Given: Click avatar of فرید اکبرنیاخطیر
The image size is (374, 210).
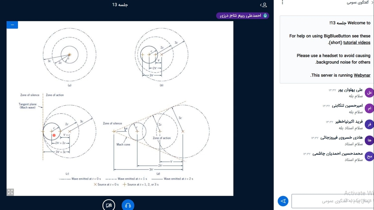Looking at the screenshot, I should point(369,125).
